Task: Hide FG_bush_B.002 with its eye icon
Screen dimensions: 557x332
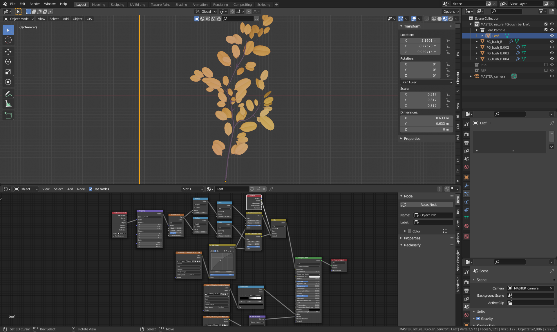Action: pos(552,47)
